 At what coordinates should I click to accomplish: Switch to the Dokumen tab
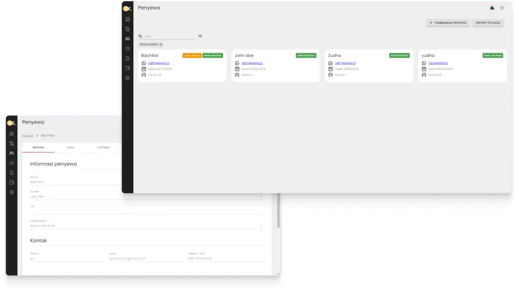click(x=103, y=147)
